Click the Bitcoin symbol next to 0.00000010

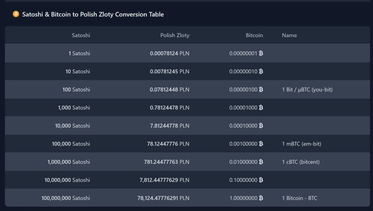pos(261,71)
